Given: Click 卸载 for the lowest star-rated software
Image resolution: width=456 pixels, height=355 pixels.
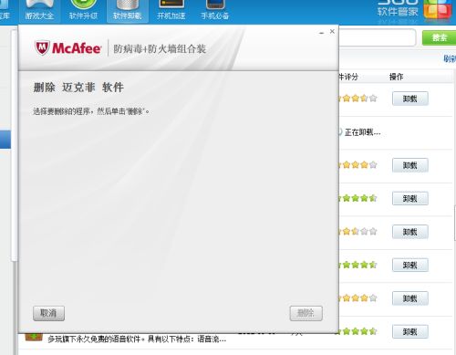Looking at the screenshot, I should tap(410, 232).
